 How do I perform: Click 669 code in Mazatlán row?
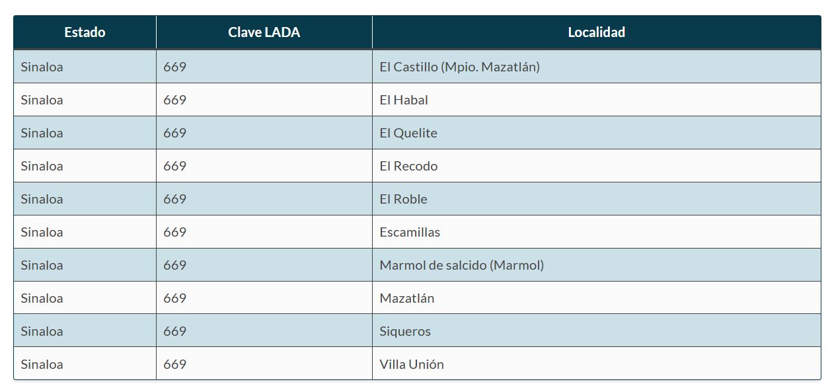(175, 298)
